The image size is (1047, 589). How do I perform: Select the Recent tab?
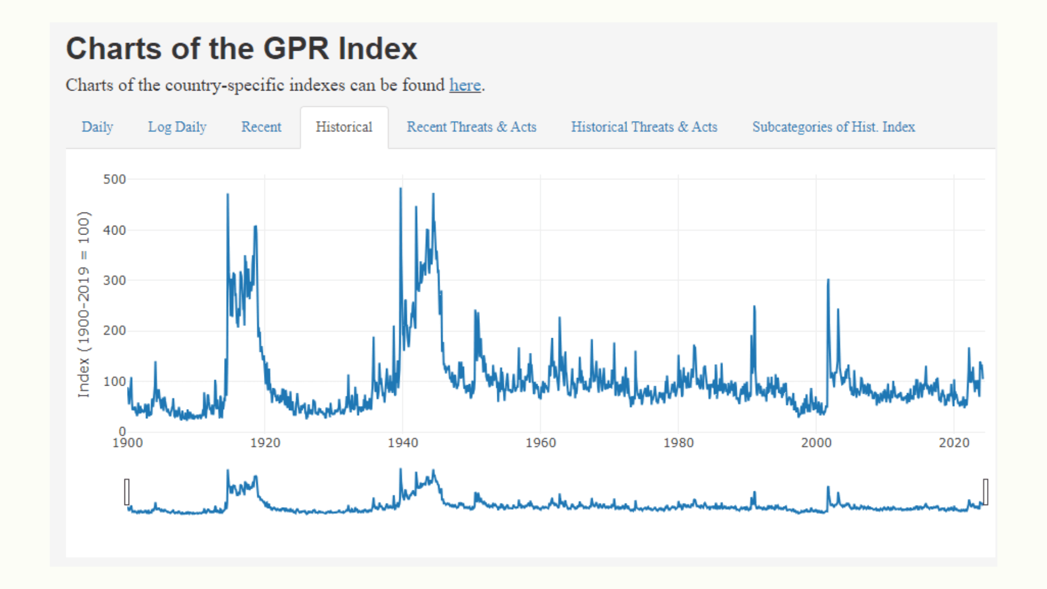pyautogui.click(x=261, y=127)
